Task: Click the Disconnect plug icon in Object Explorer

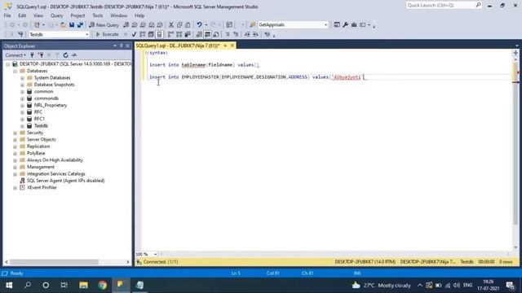Action: (41, 55)
